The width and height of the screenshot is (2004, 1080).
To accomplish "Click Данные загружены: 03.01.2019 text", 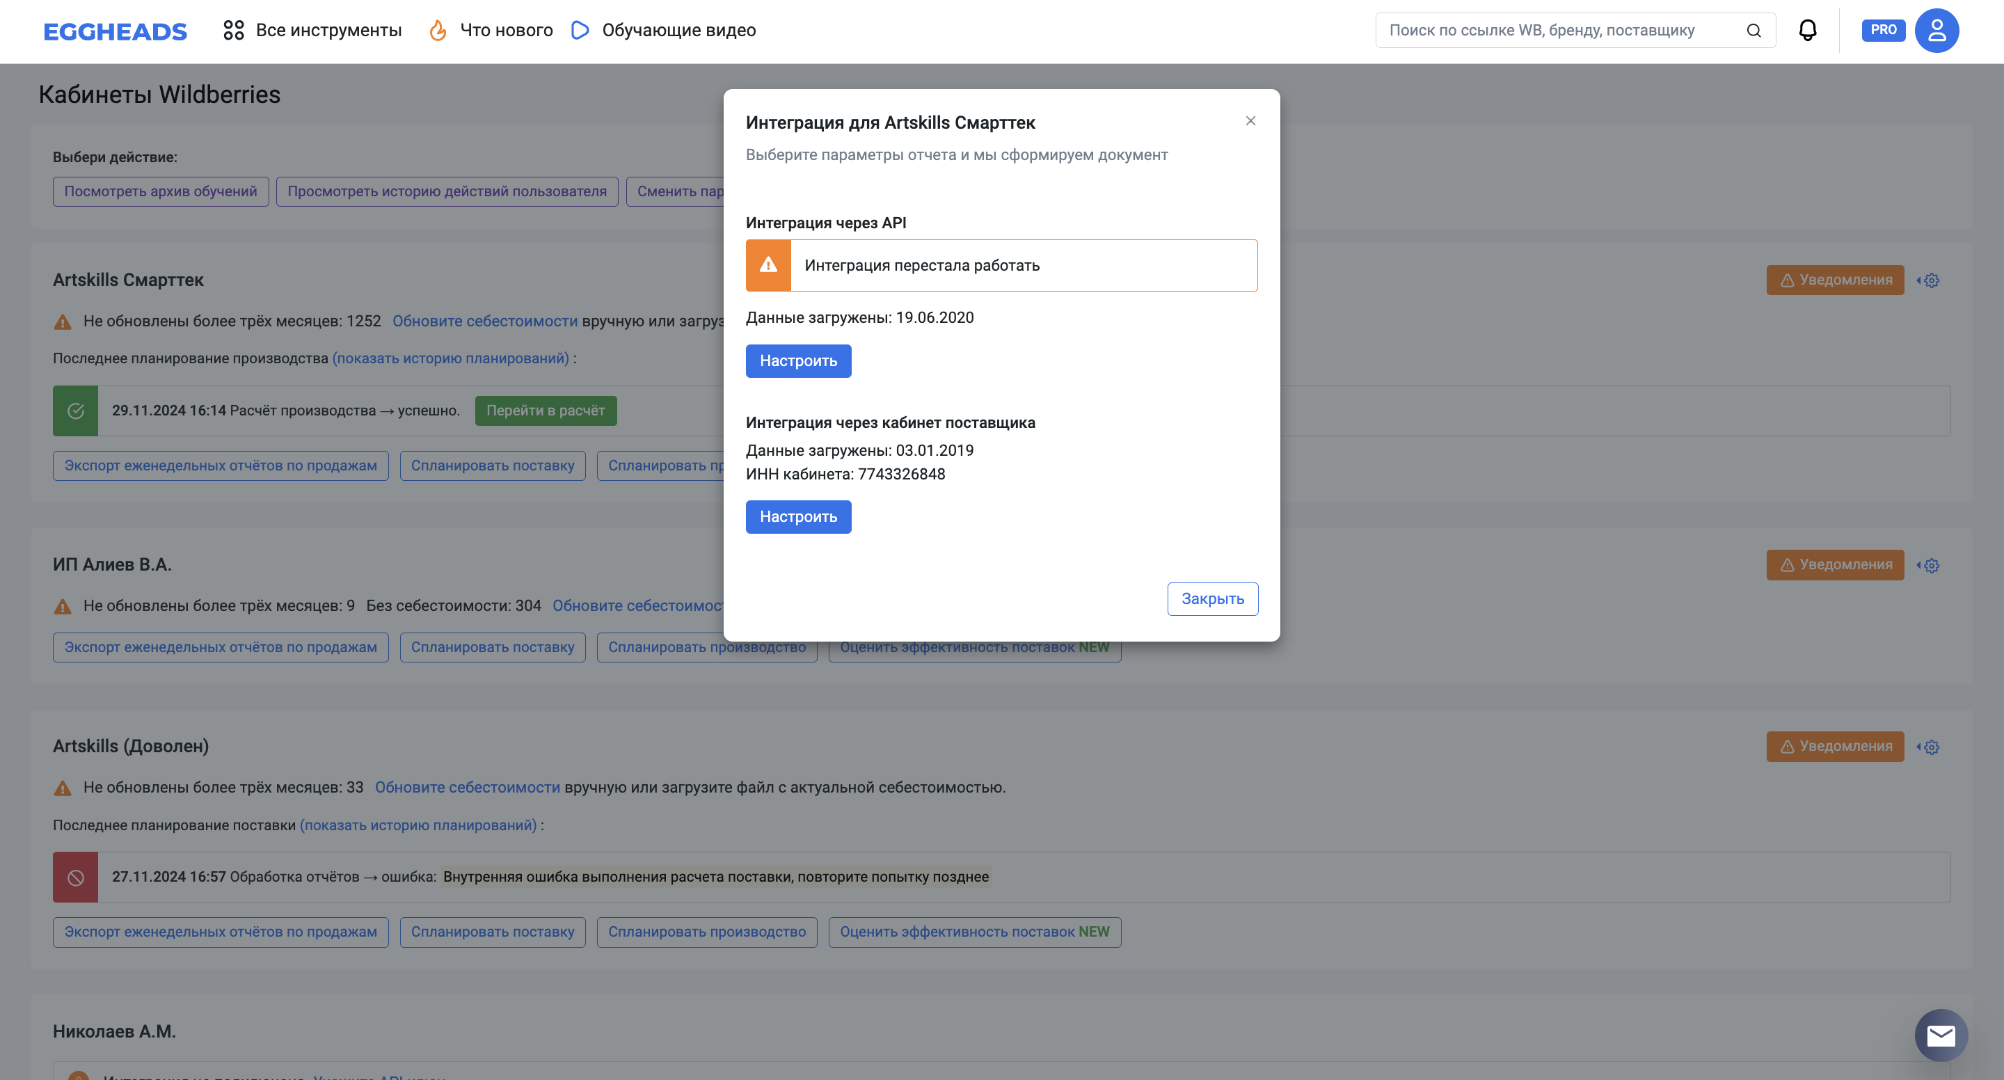I will pyautogui.click(x=859, y=450).
